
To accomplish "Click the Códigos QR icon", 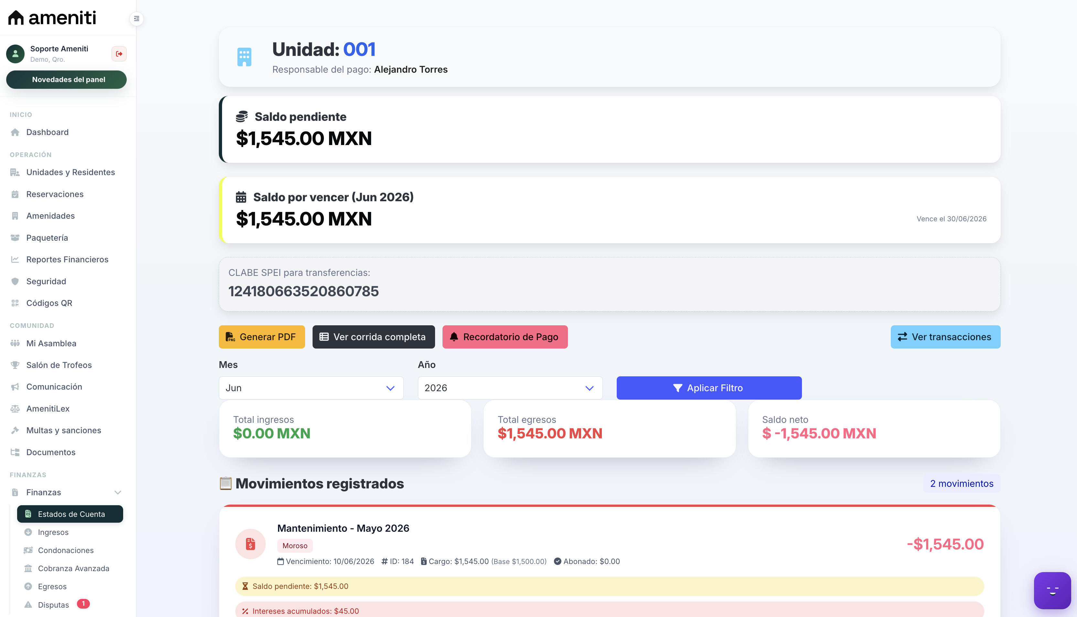I will pyautogui.click(x=15, y=303).
